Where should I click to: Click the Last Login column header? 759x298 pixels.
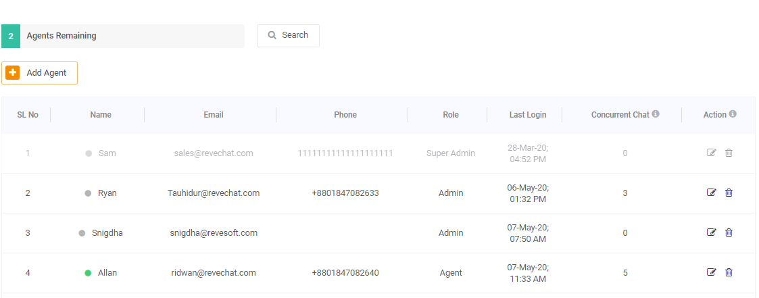point(528,115)
